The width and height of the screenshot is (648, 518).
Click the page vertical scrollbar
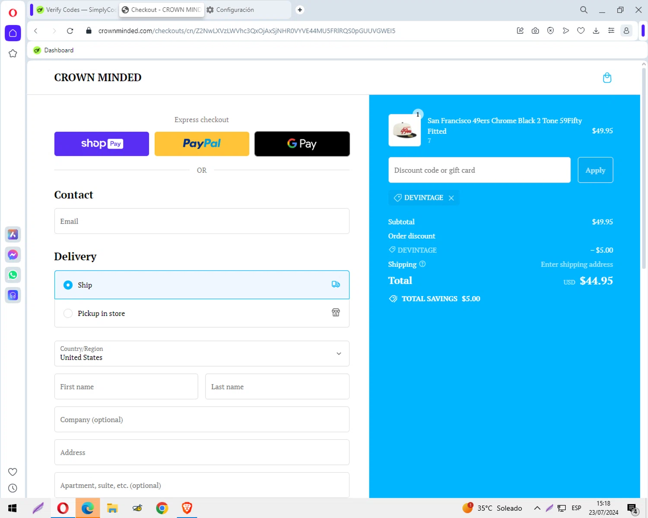click(644, 168)
